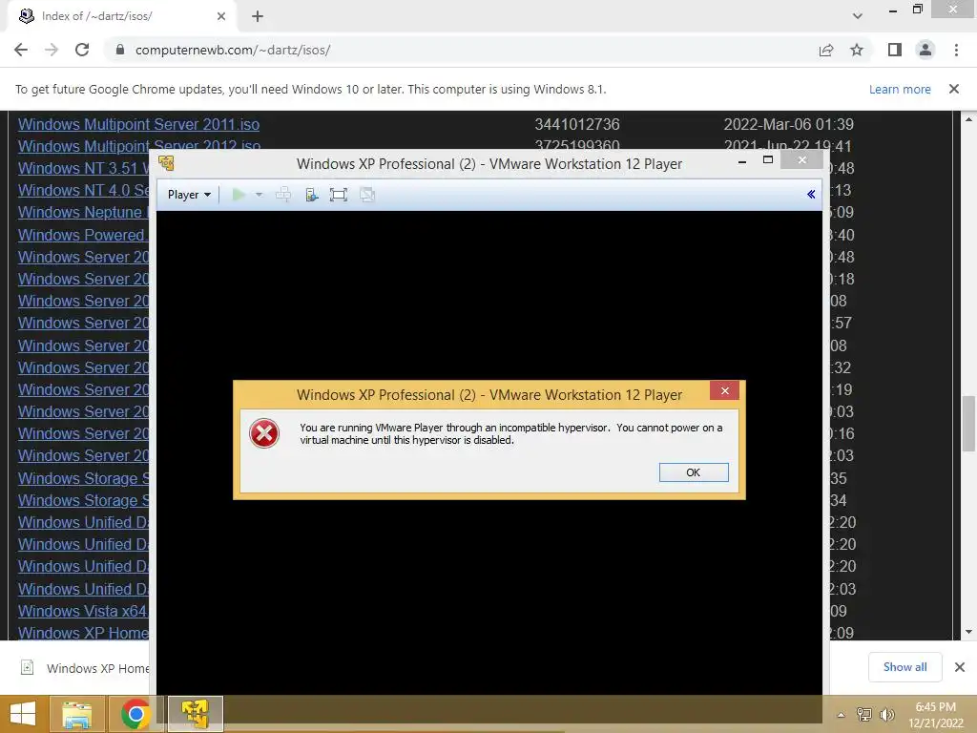Open File Explorer from taskbar
The width and height of the screenshot is (977, 733).
click(x=76, y=714)
